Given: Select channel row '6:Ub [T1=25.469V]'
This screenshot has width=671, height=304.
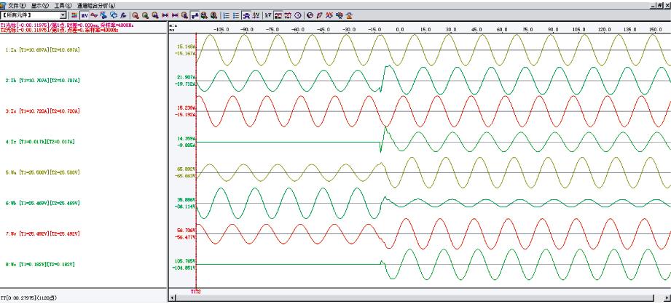Looking at the screenshot, I should tap(43, 203).
